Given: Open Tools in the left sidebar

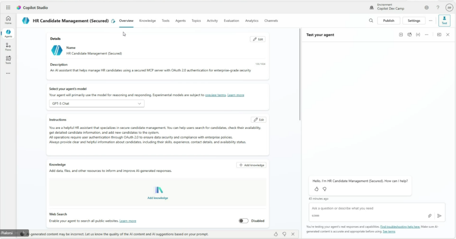Looking at the screenshot, I should point(8,60).
